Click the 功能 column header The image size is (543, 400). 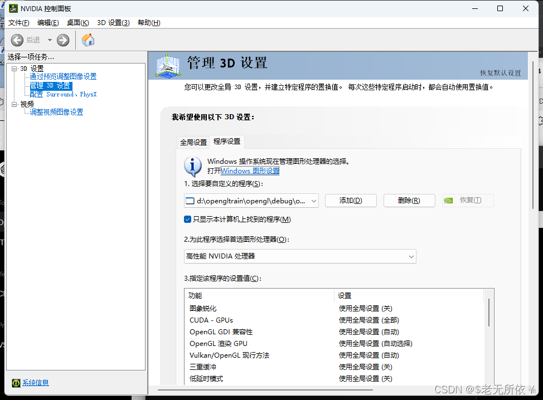coord(259,295)
